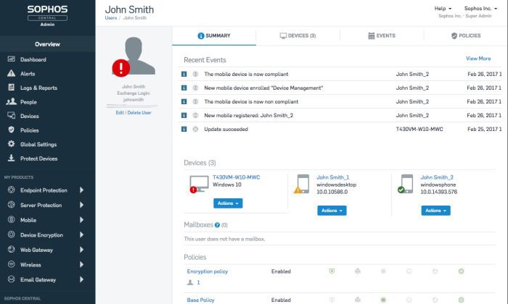The image size is (508, 304).
Task: Switch to the Events tab
Action: 382,35
